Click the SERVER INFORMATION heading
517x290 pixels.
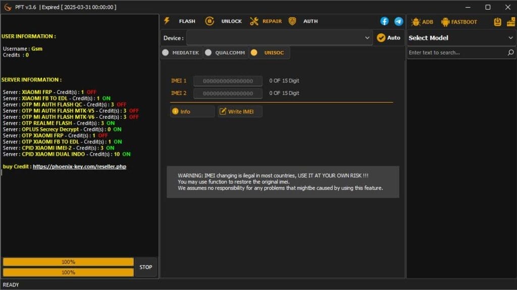31,80
